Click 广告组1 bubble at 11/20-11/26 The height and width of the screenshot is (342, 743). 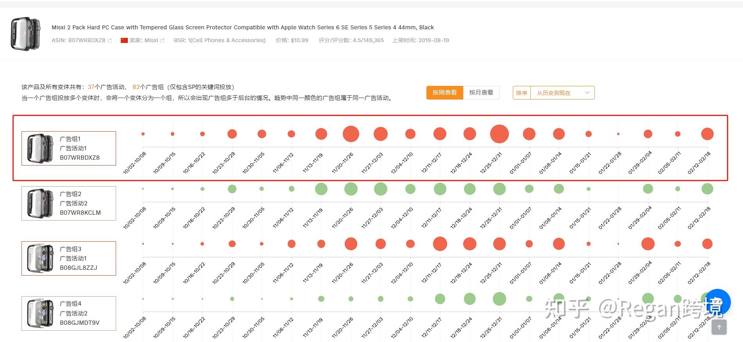(351, 134)
